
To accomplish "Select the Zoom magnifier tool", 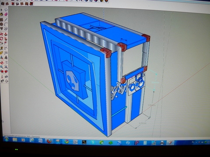I will (2, 67).
